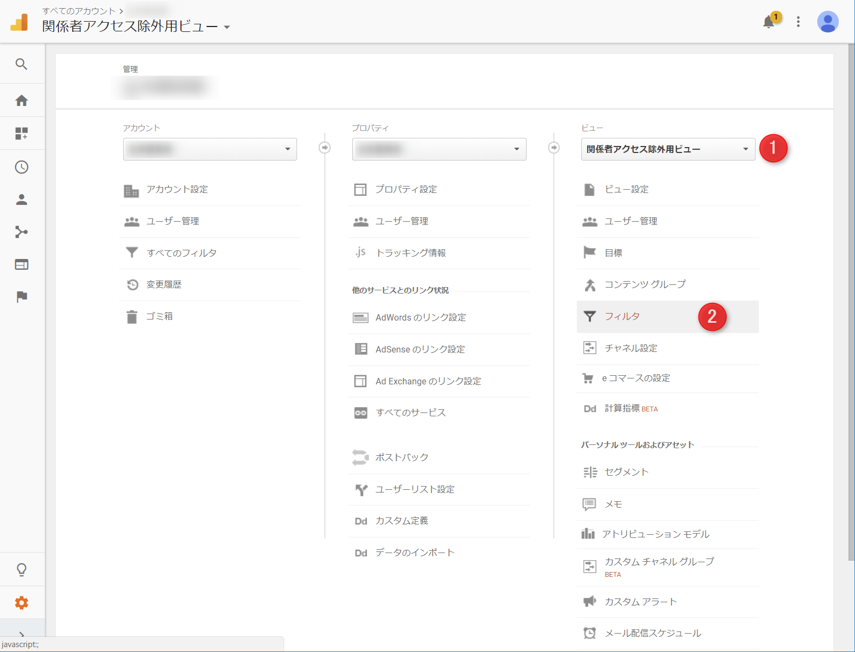This screenshot has height=652, width=855.
Task: Click the AdWords のリンク設定 link
Action: [420, 317]
